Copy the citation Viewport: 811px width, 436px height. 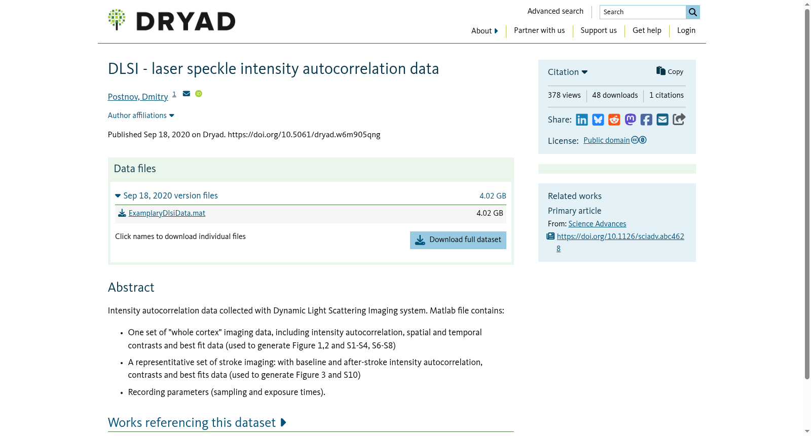coord(670,71)
